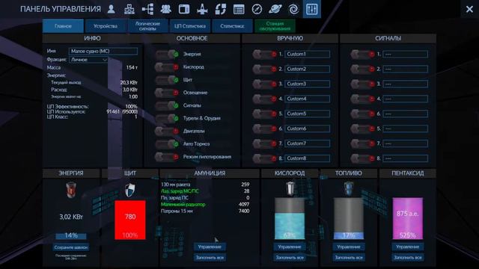Toggle the Авто Тормоз switch

click(166, 144)
